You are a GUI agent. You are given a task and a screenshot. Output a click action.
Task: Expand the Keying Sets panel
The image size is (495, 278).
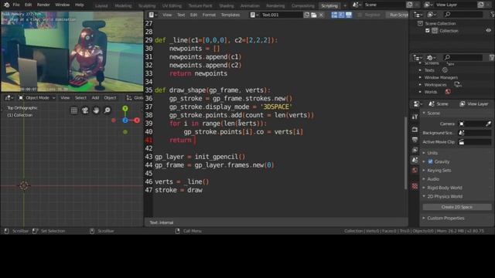point(424,171)
